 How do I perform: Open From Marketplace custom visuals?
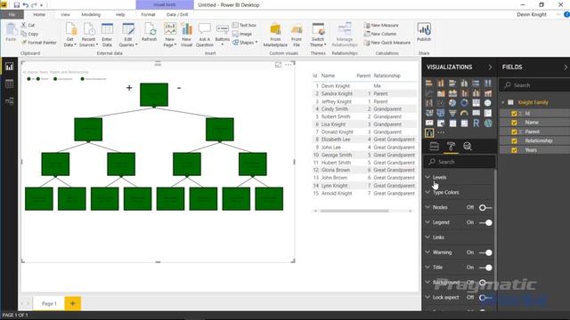275,35
